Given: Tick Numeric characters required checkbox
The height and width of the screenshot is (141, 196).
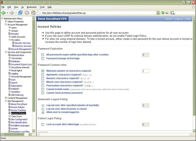Looking at the screenshot, I should [43, 78].
